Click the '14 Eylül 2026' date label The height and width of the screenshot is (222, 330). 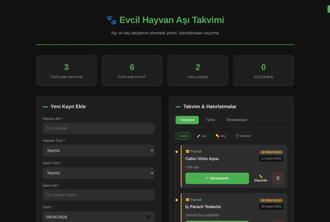[x=271, y=158]
